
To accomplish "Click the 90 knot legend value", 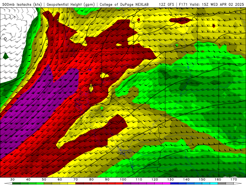I will [x=107, y=179].
